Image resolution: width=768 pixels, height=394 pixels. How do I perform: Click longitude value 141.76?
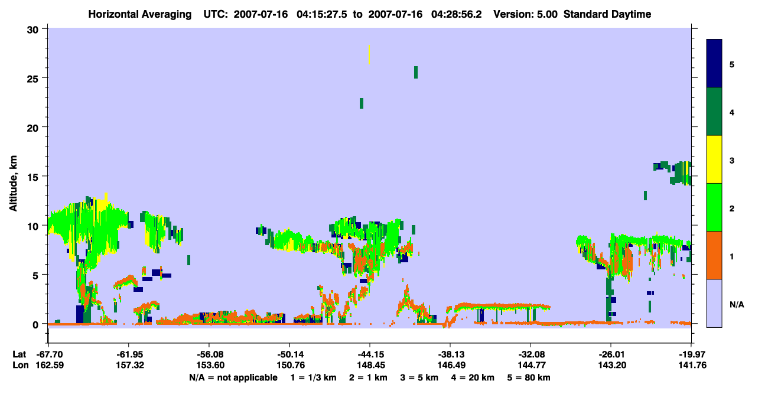(691, 364)
